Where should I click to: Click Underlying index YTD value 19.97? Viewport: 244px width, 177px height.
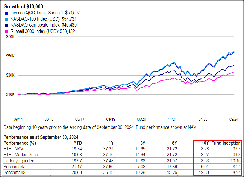click(77, 161)
